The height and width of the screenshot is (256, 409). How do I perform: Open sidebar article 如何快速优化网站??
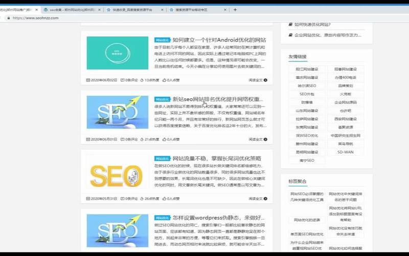[312, 25]
